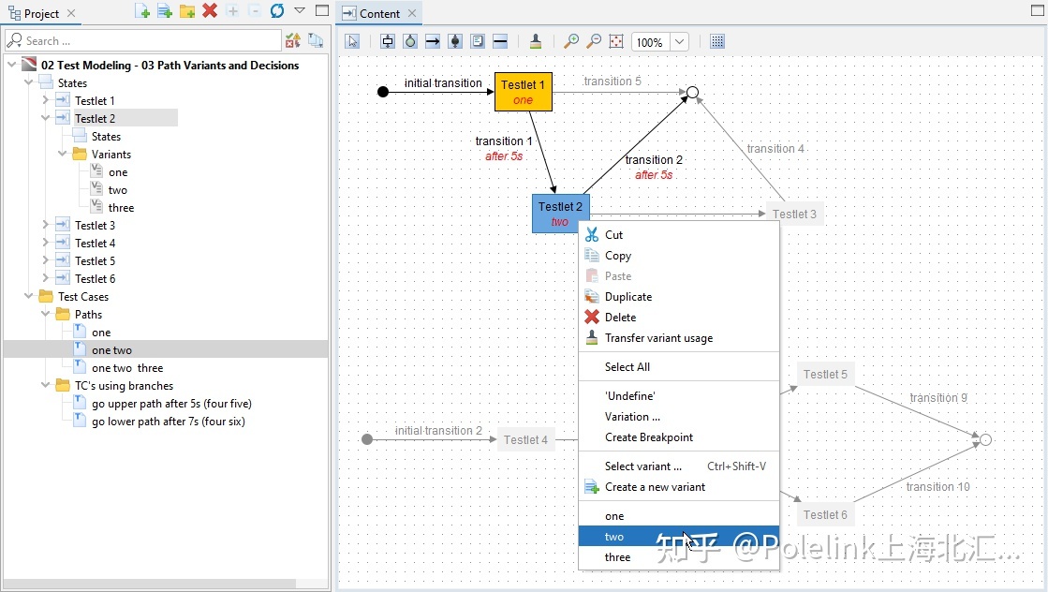The height and width of the screenshot is (592, 1048).
Task: Click Select All in context menu
Action: (678, 367)
